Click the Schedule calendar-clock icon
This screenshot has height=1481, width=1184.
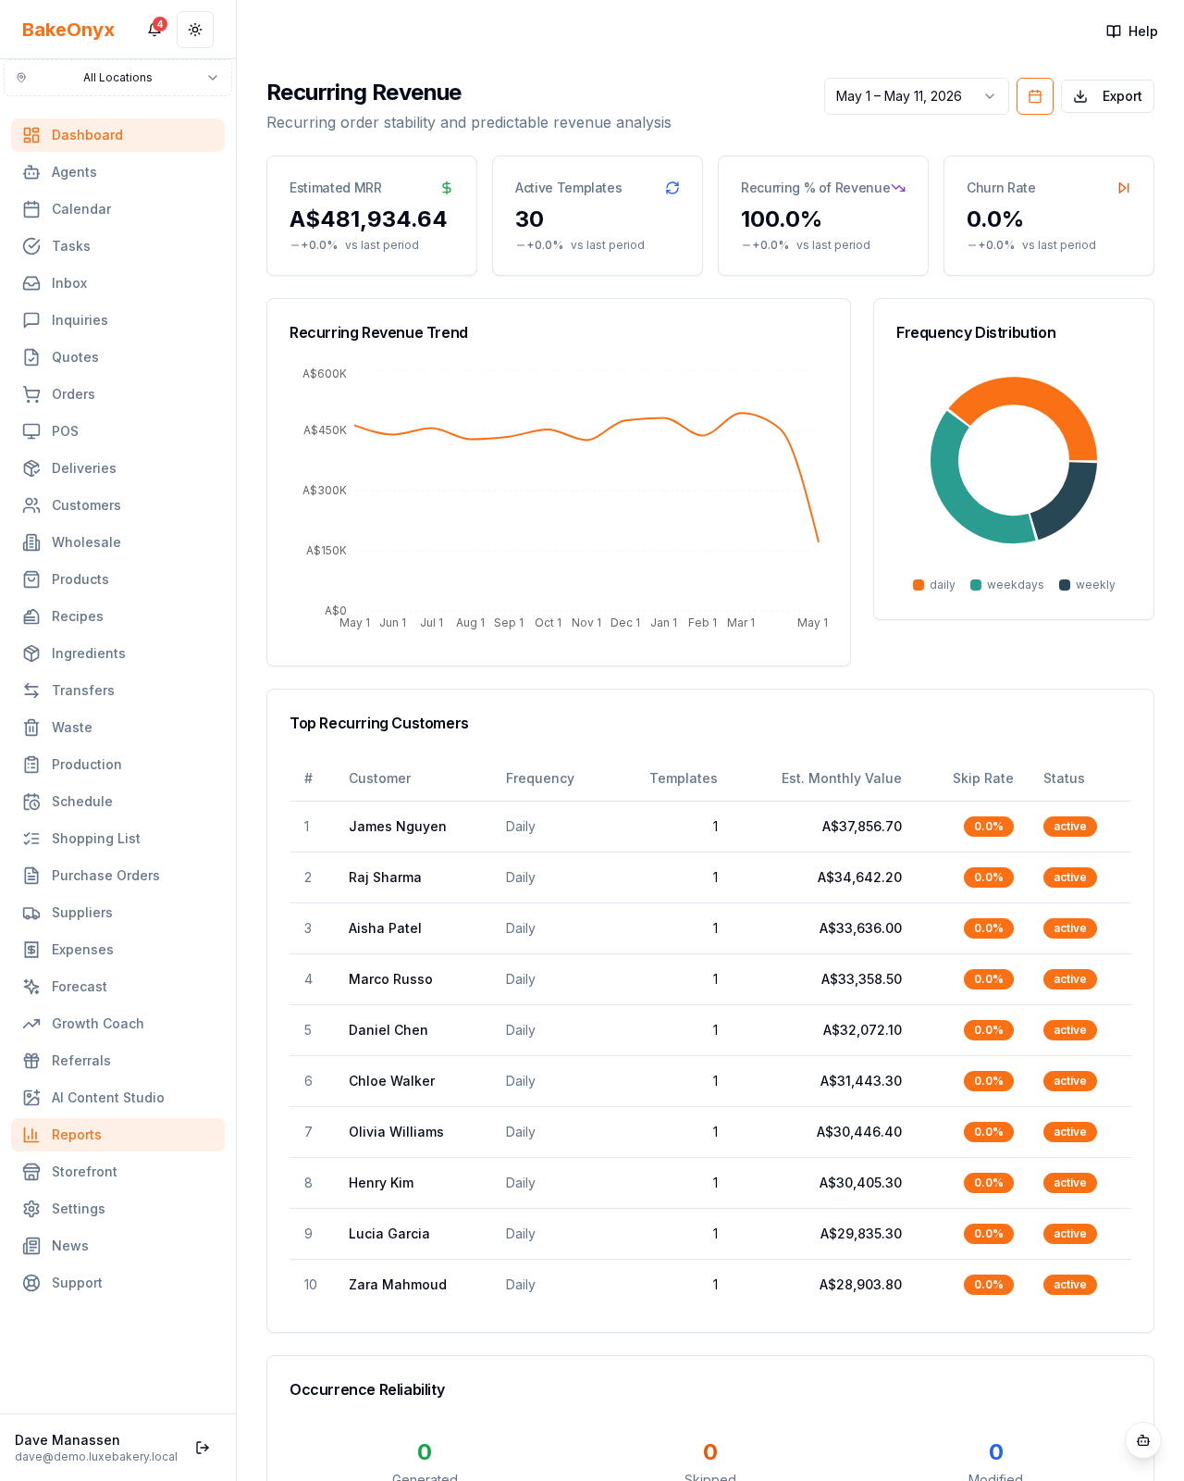(31, 802)
